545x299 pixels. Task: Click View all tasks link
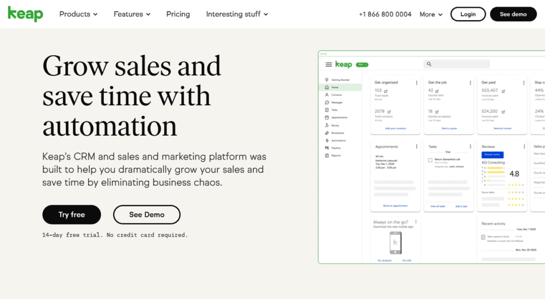coord(437,206)
